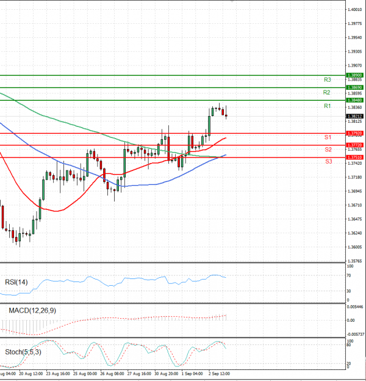The width and height of the screenshot is (366, 381).
Task: Click the 1.38125 price axis value
Action: [x=354, y=122]
